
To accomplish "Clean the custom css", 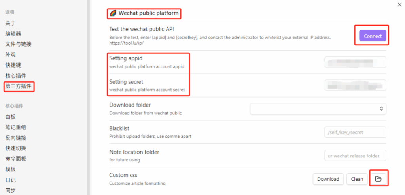I will click(357, 179).
